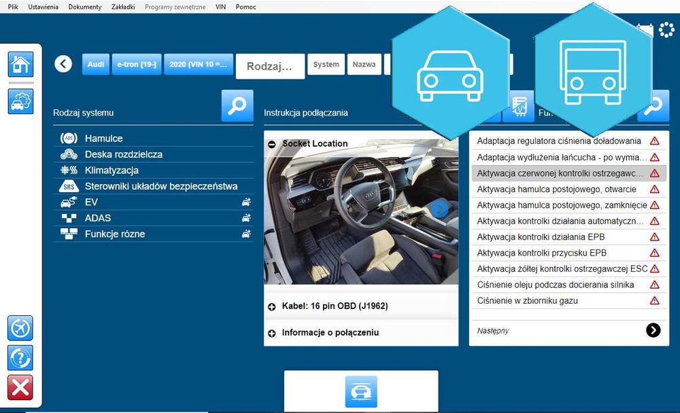The height and width of the screenshot is (413, 680).
Task: Select the ABS brake icon for Hamulce
Action: 69,139
